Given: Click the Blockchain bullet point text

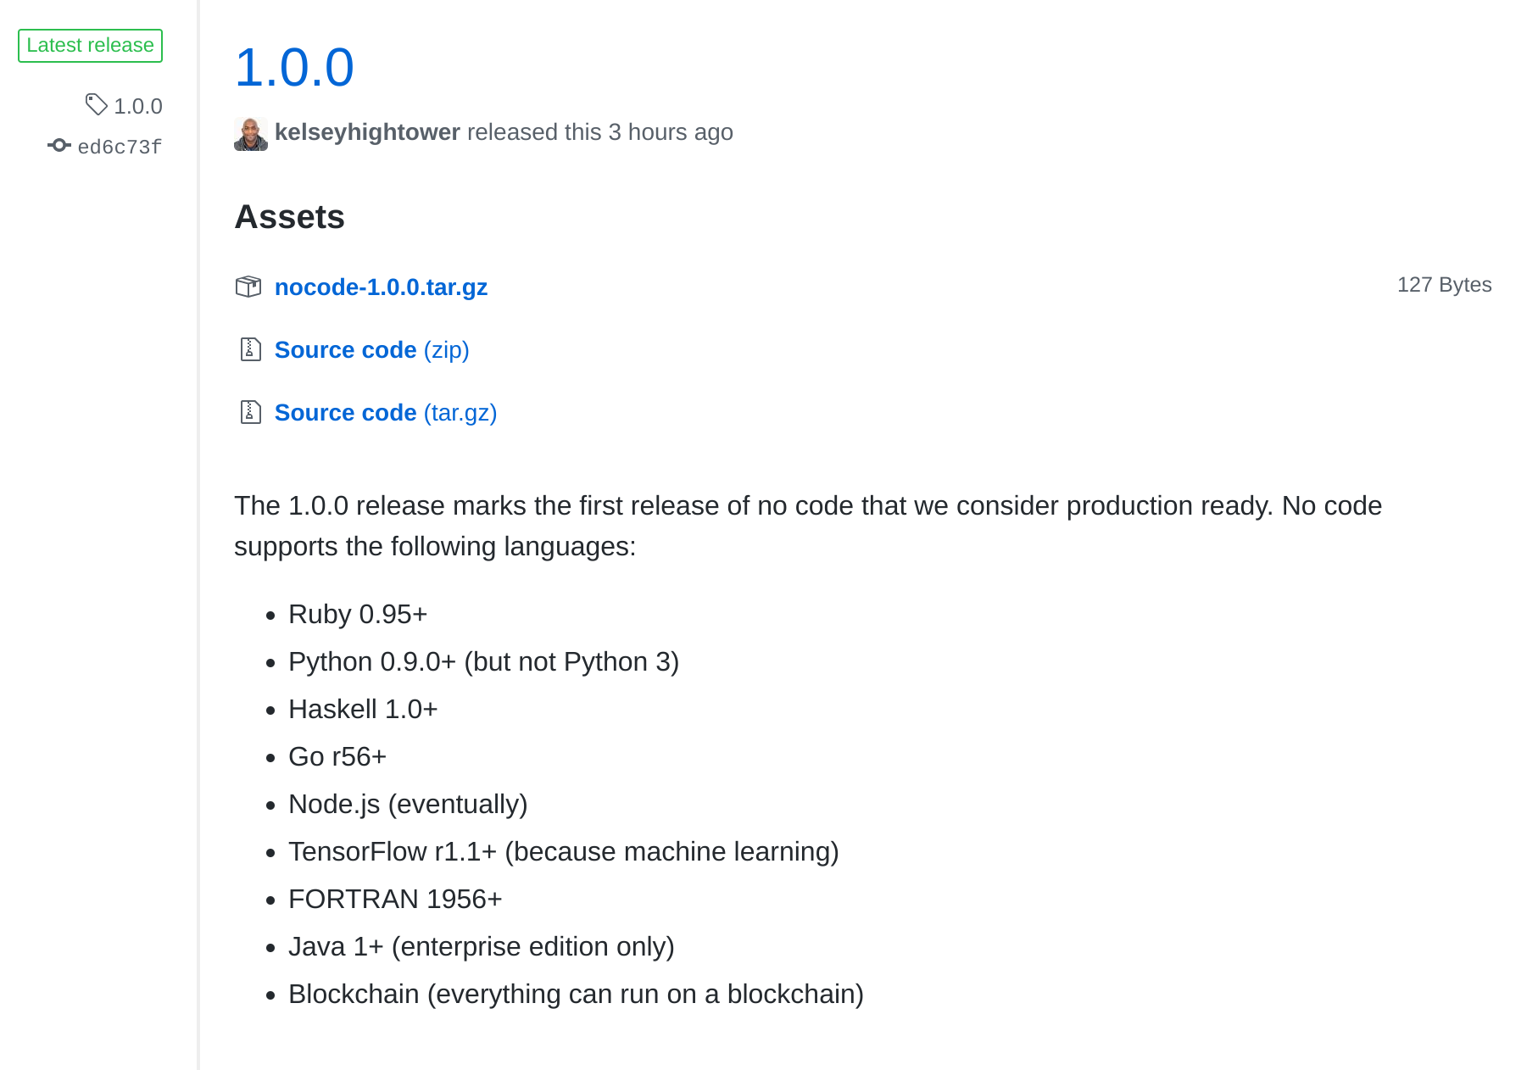Looking at the screenshot, I should pyautogui.click(x=576, y=993).
